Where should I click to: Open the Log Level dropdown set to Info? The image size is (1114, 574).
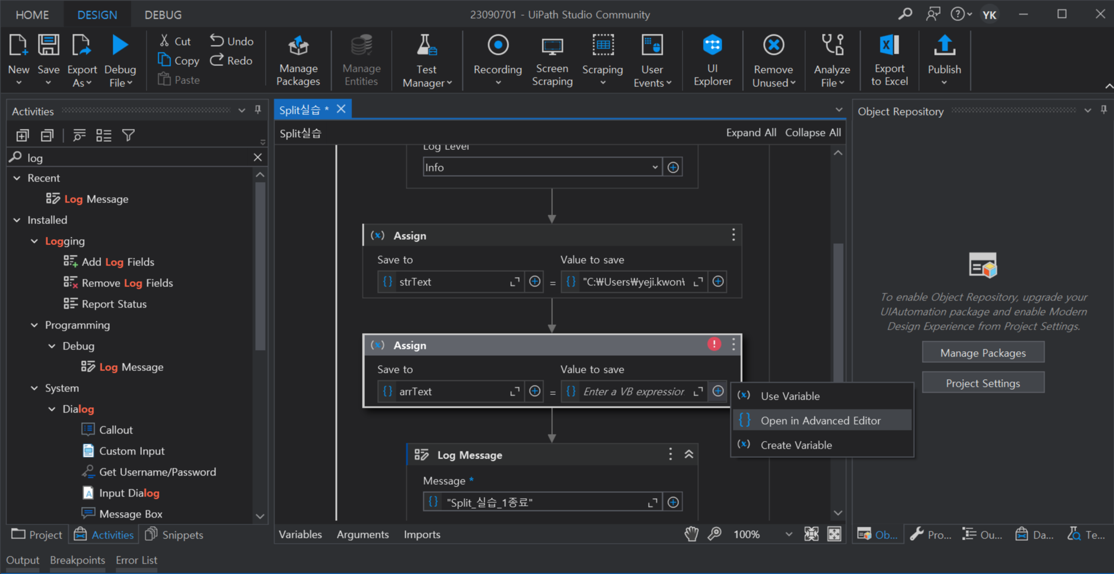click(x=542, y=167)
